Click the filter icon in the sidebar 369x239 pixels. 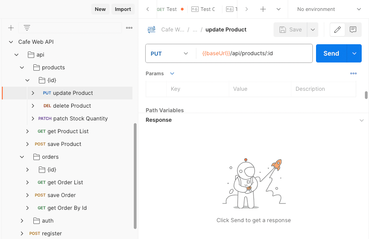27,28
